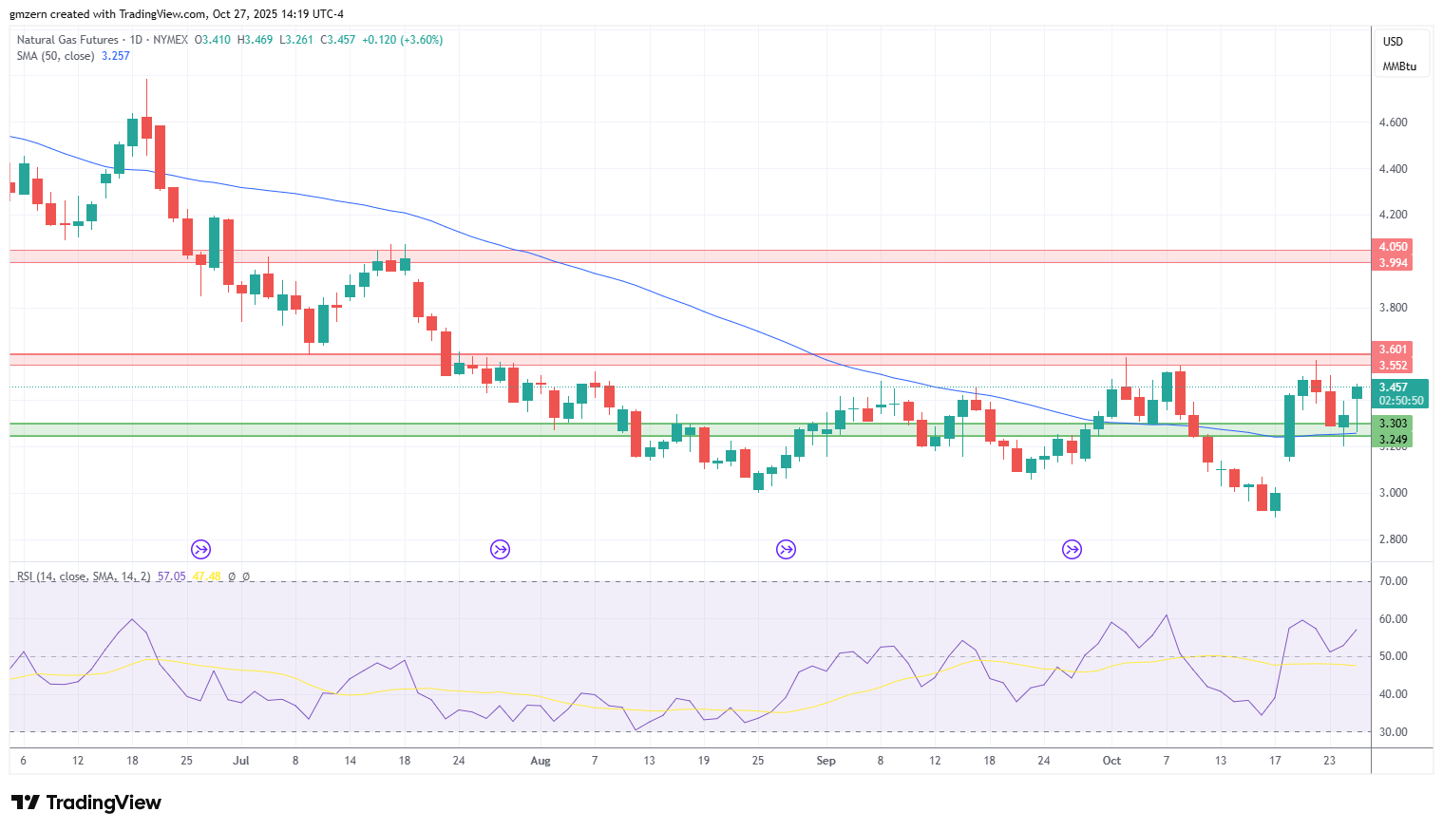Select the 3.303 support price label
The image size is (1443, 831).
click(1393, 424)
